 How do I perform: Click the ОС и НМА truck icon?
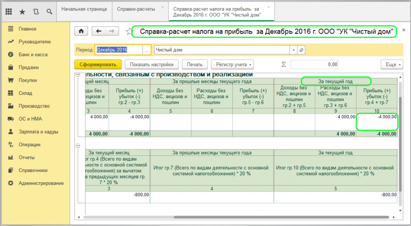tap(10, 119)
